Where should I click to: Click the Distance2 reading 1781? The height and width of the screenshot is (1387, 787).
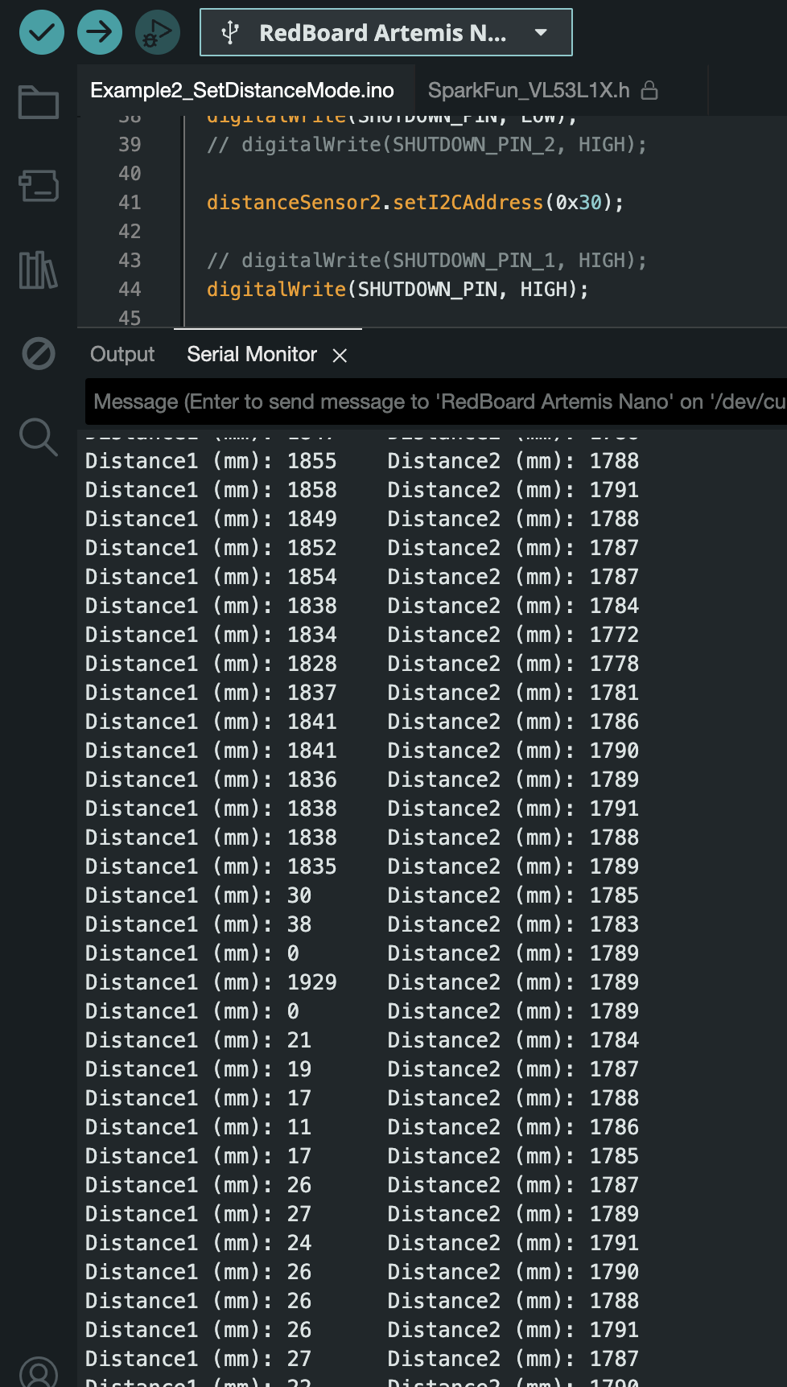click(x=614, y=693)
